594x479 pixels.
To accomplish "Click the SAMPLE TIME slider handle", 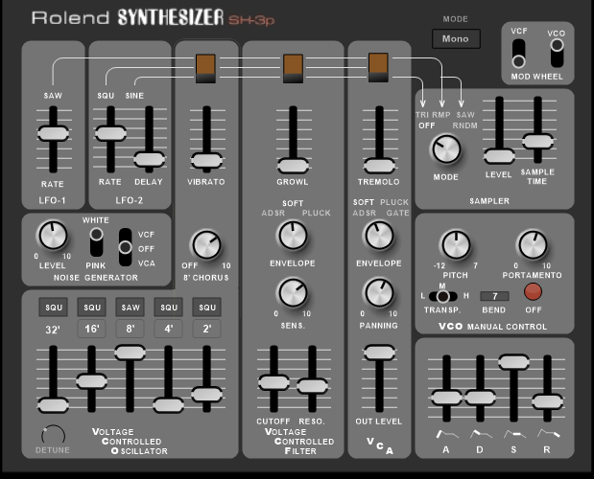I will (538, 142).
